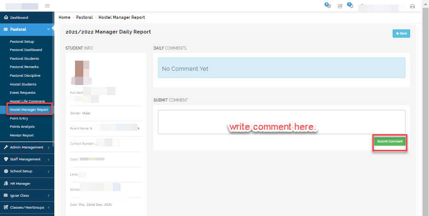The width and height of the screenshot is (429, 216).
Task: Toggle the hamburger sidebar menu icon
Action: 47,6
